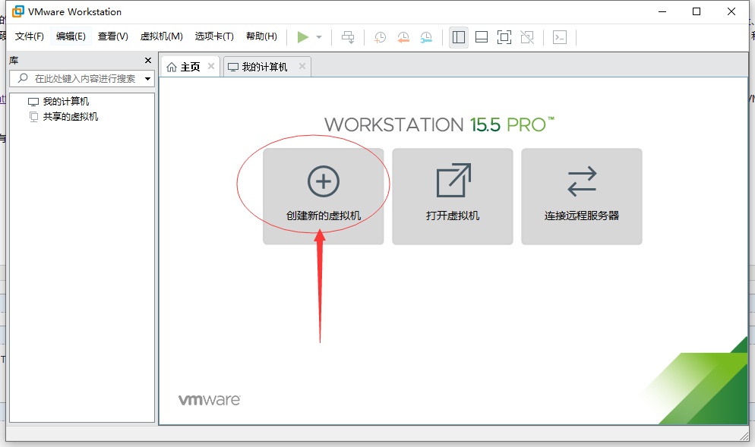Image resolution: width=755 pixels, height=447 pixels.
Task: Close the 库 library panel
Action: [148, 61]
